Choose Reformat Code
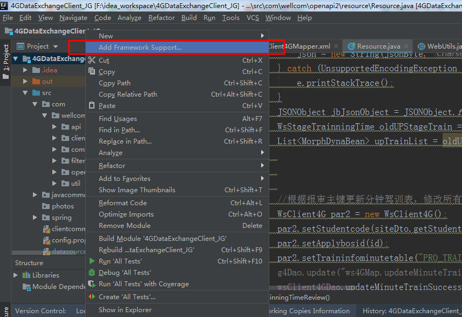The image size is (462, 317). [x=178, y=203]
